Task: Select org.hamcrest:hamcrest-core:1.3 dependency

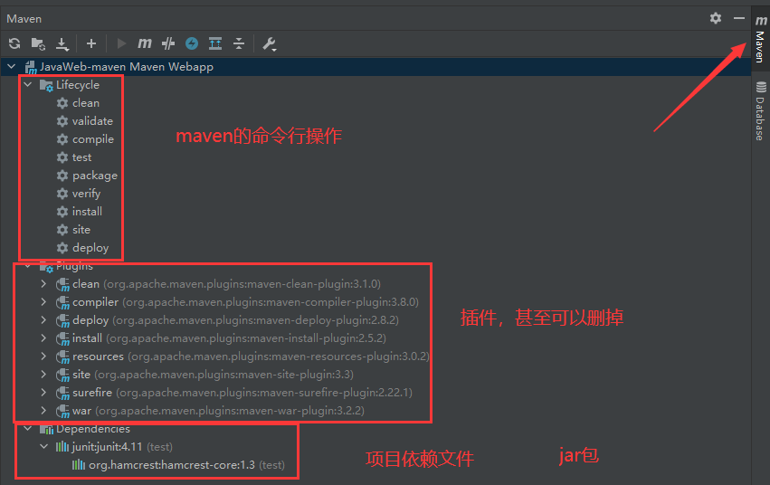Action: 172,465
